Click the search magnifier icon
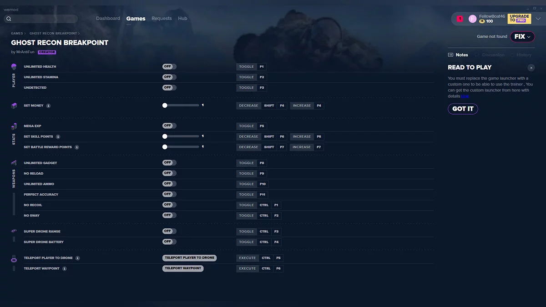Viewport: 546px width, 307px height. pyautogui.click(x=9, y=19)
